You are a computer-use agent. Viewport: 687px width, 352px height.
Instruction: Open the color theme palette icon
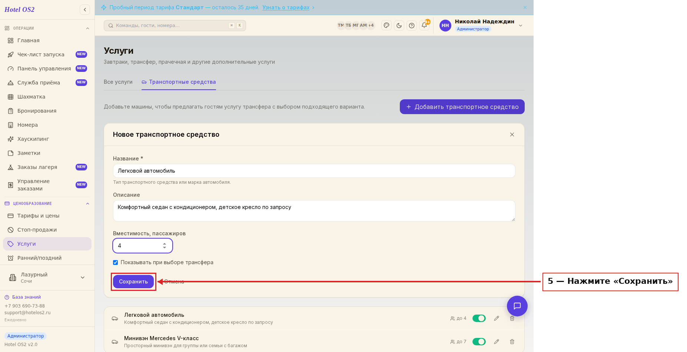[x=386, y=26]
